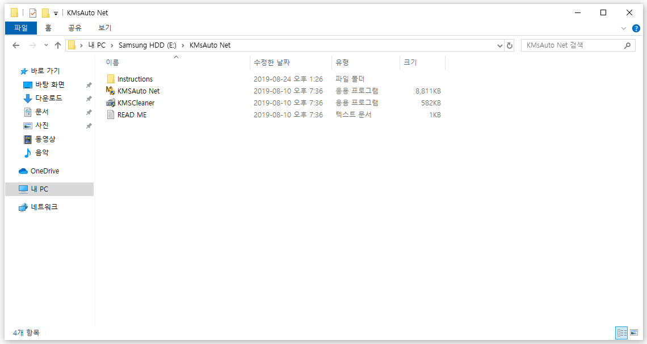Expand chevron after 내 PC in path
The image size is (647, 344).
pos(112,45)
